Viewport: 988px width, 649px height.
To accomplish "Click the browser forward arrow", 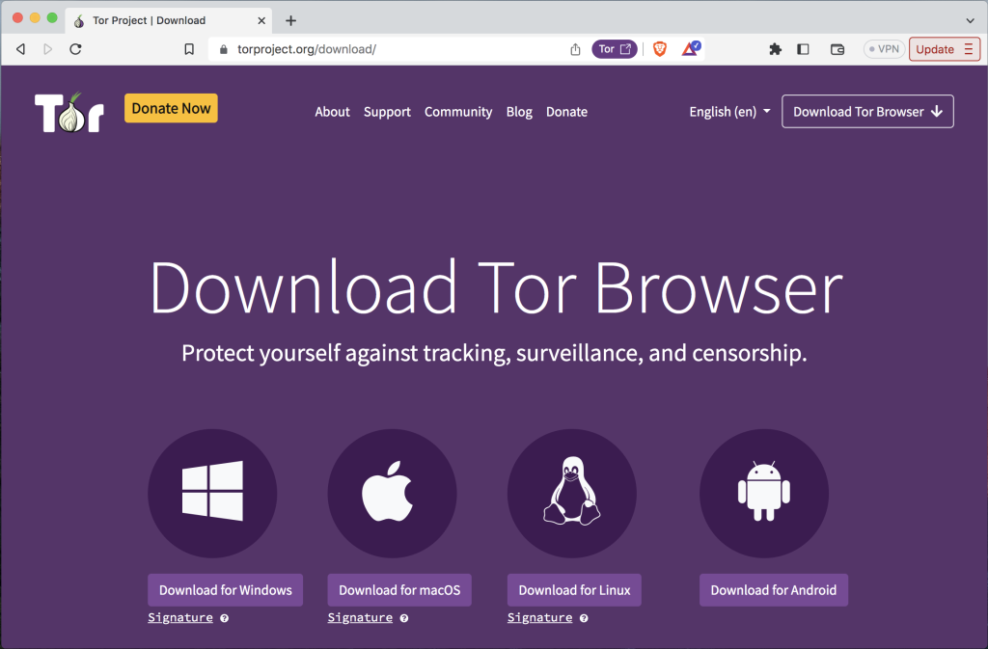I will tap(48, 49).
